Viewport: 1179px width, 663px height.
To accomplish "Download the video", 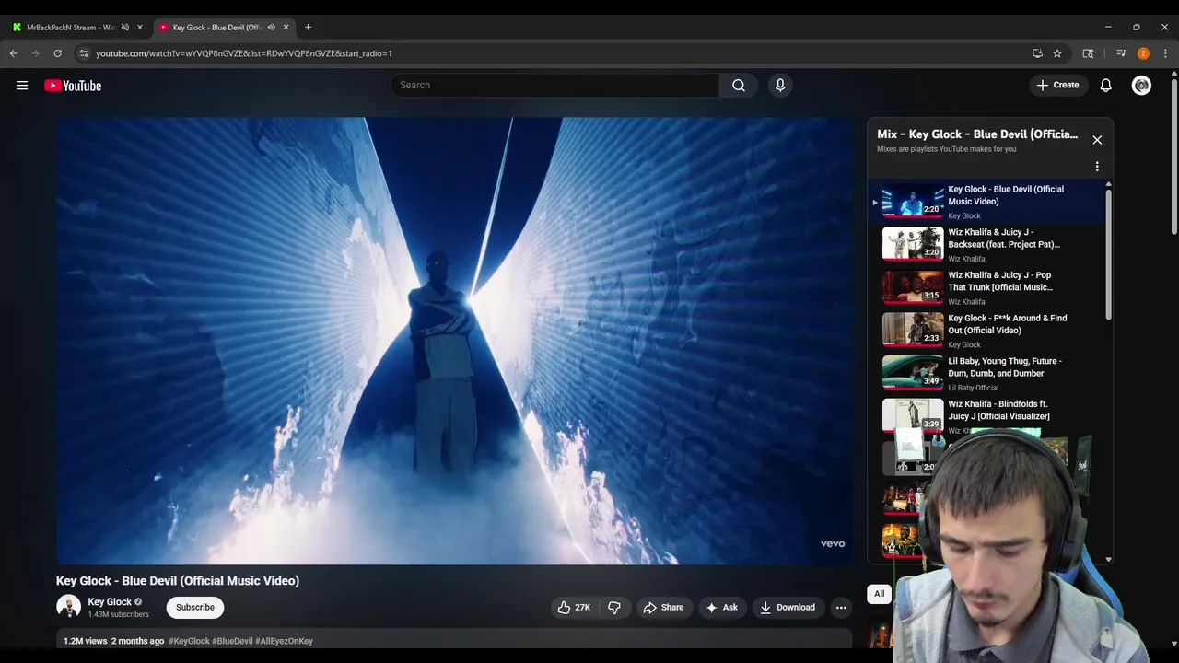I will coord(787,607).
